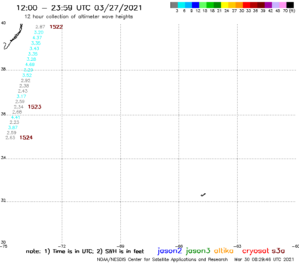
Task: Click pass number 1524
Action: 26,138
